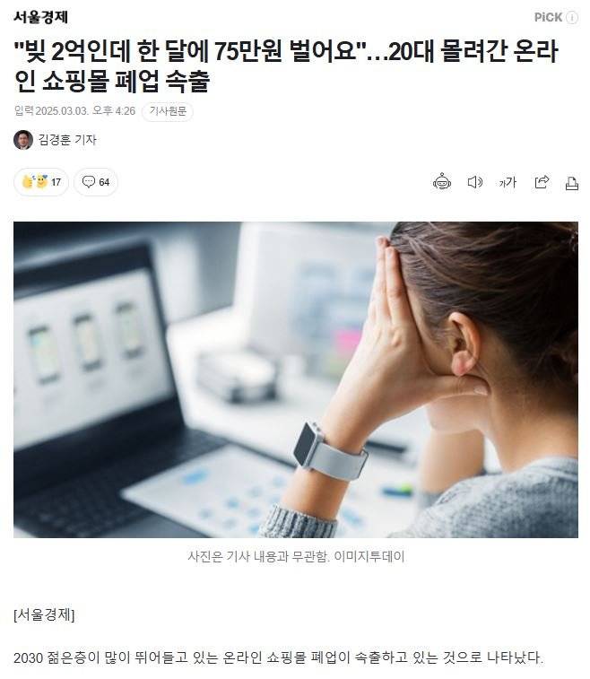Share the article using share icon
The width and height of the screenshot is (590, 679).
pyautogui.click(x=541, y=182)
